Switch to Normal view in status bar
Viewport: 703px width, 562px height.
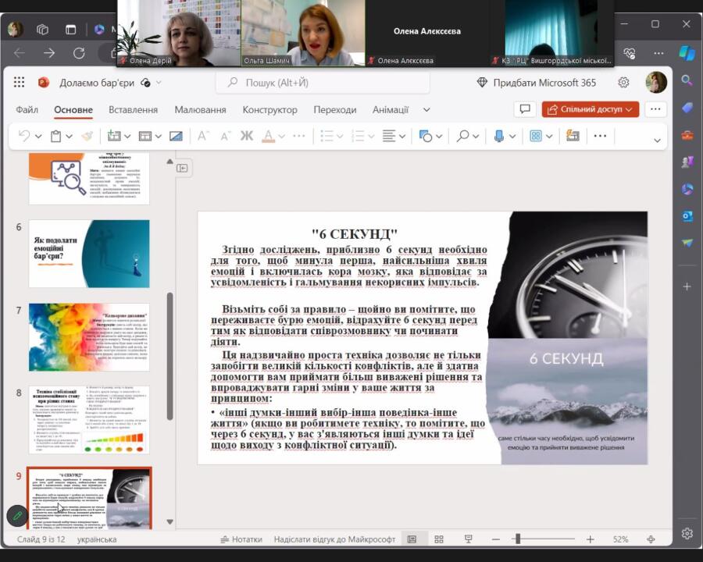point(412,539)
